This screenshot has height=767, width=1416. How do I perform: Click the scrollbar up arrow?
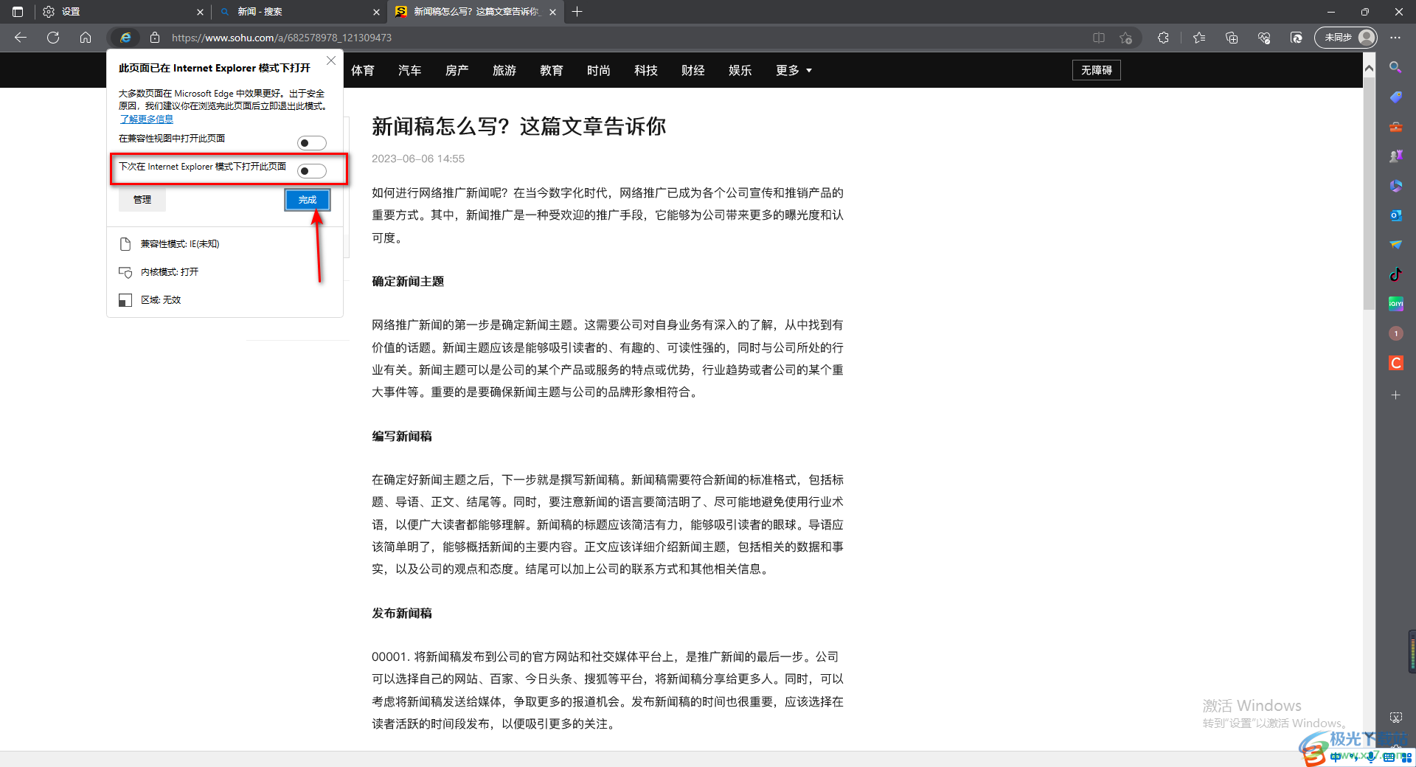click(x=1369, y=68)
